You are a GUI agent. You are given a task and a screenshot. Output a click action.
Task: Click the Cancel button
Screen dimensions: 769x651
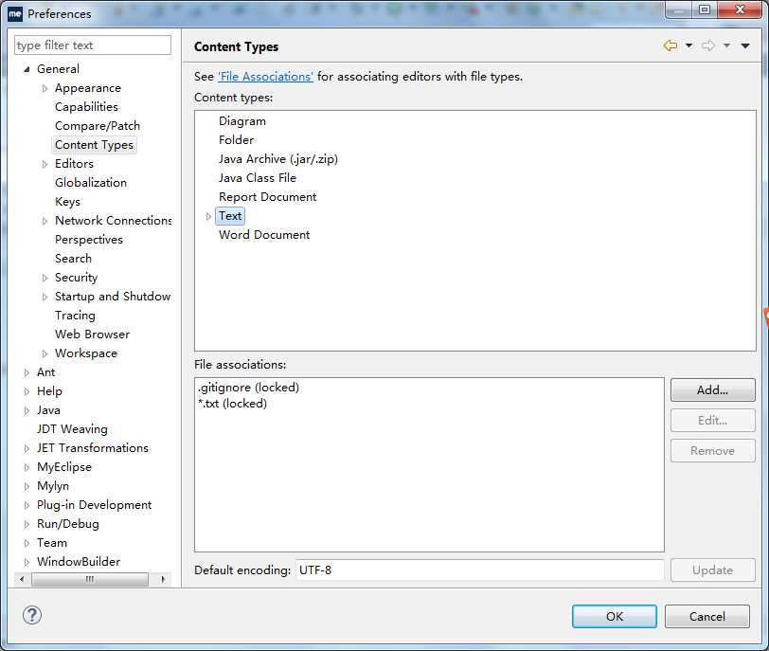tap(706, 616)
